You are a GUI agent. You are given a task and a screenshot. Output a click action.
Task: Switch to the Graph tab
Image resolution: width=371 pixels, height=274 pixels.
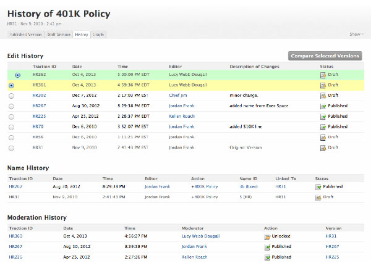coord(98,35)
